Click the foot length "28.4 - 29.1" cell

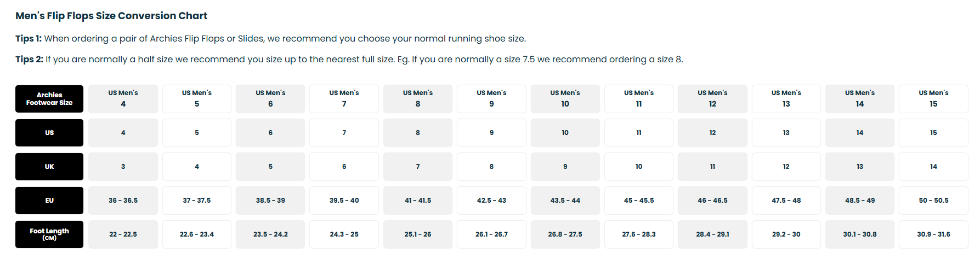coord(712,234)
